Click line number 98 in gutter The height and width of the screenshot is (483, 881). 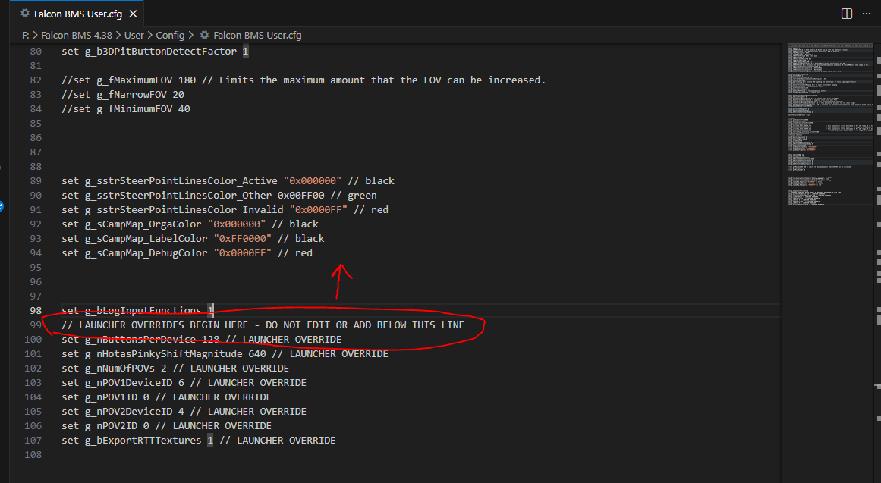point(36,311)
